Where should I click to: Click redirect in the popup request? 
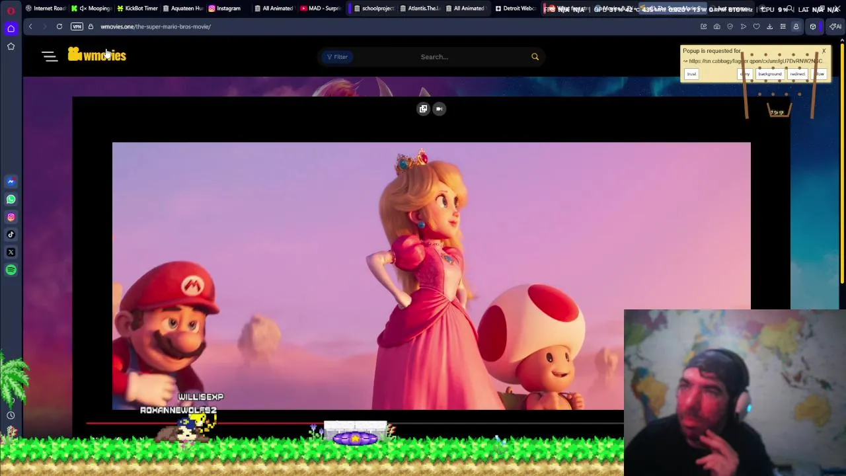click(x=798, y=74)
